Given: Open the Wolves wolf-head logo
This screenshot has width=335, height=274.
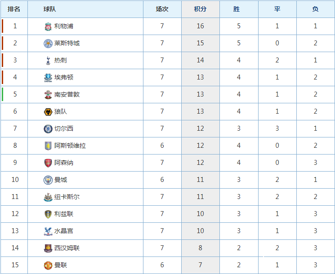Looking at the screenshot, I should [48, 112].
